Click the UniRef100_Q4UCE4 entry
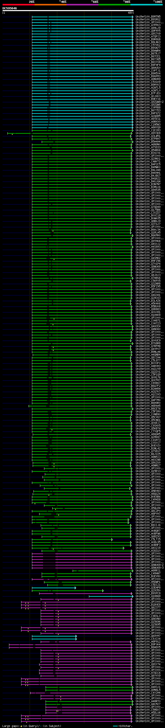The width and height of the screenshot is (165, 728). [x=148, y=326]
